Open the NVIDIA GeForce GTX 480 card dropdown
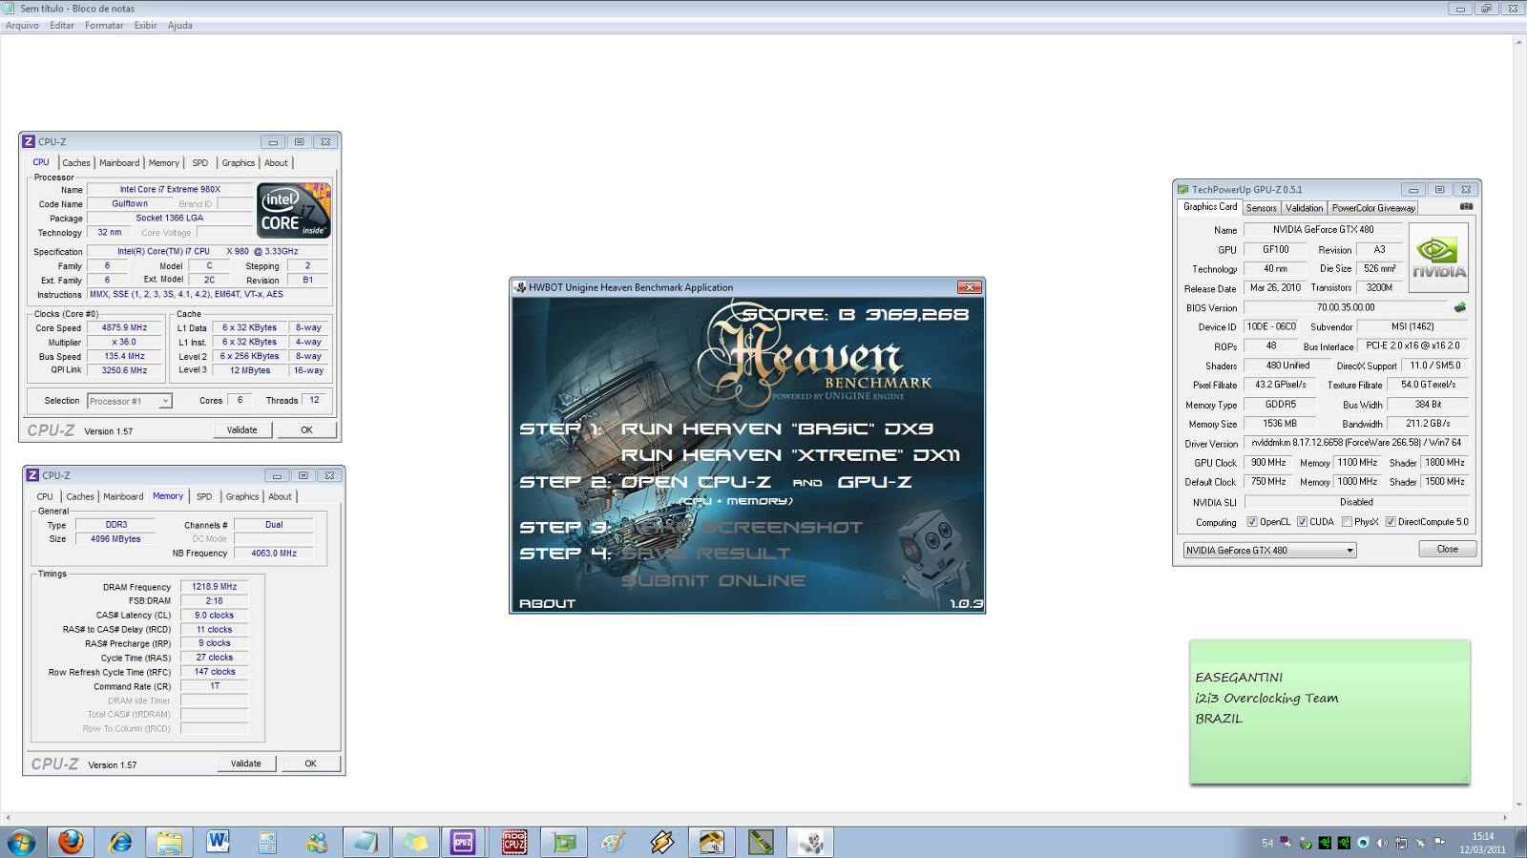The image size is (1527, 858). (x=1269, y=550)
